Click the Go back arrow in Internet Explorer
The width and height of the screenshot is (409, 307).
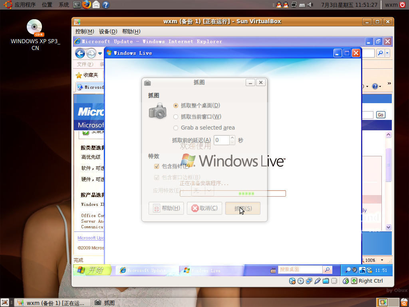[80, 54]
